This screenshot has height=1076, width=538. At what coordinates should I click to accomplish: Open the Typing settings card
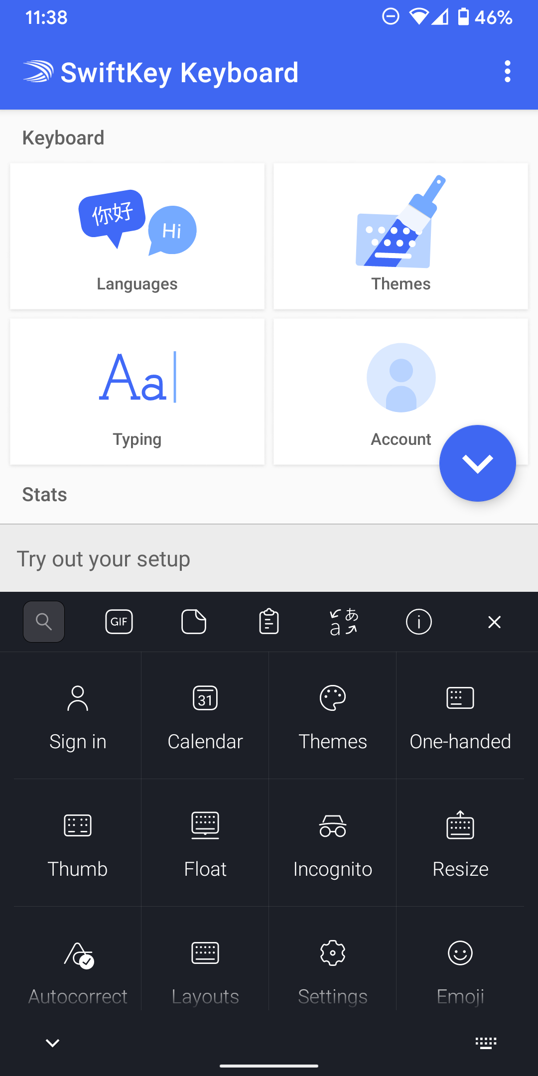click(137, 392)
